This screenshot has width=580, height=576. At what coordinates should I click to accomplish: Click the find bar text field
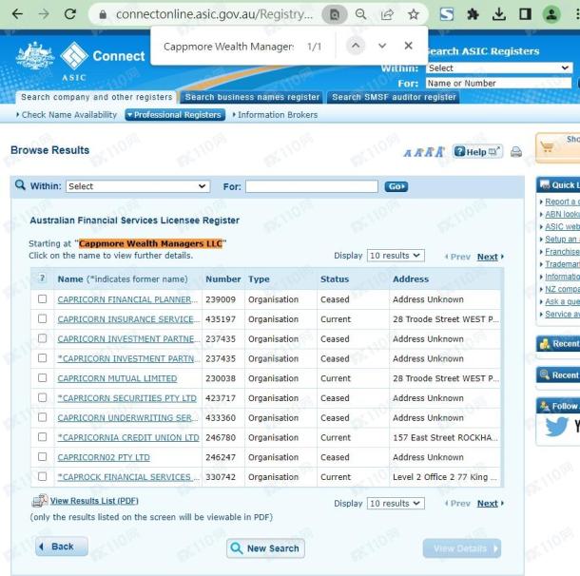tap(228, 47)
